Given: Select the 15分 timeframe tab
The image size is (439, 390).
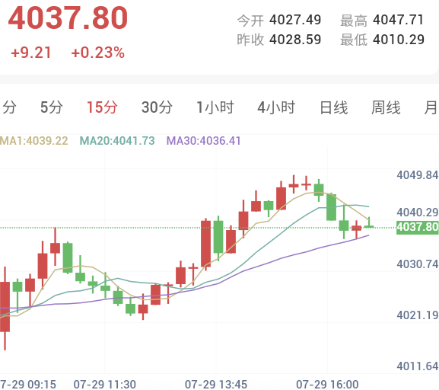Looking at the screenshot, I should tap(102, 107).
